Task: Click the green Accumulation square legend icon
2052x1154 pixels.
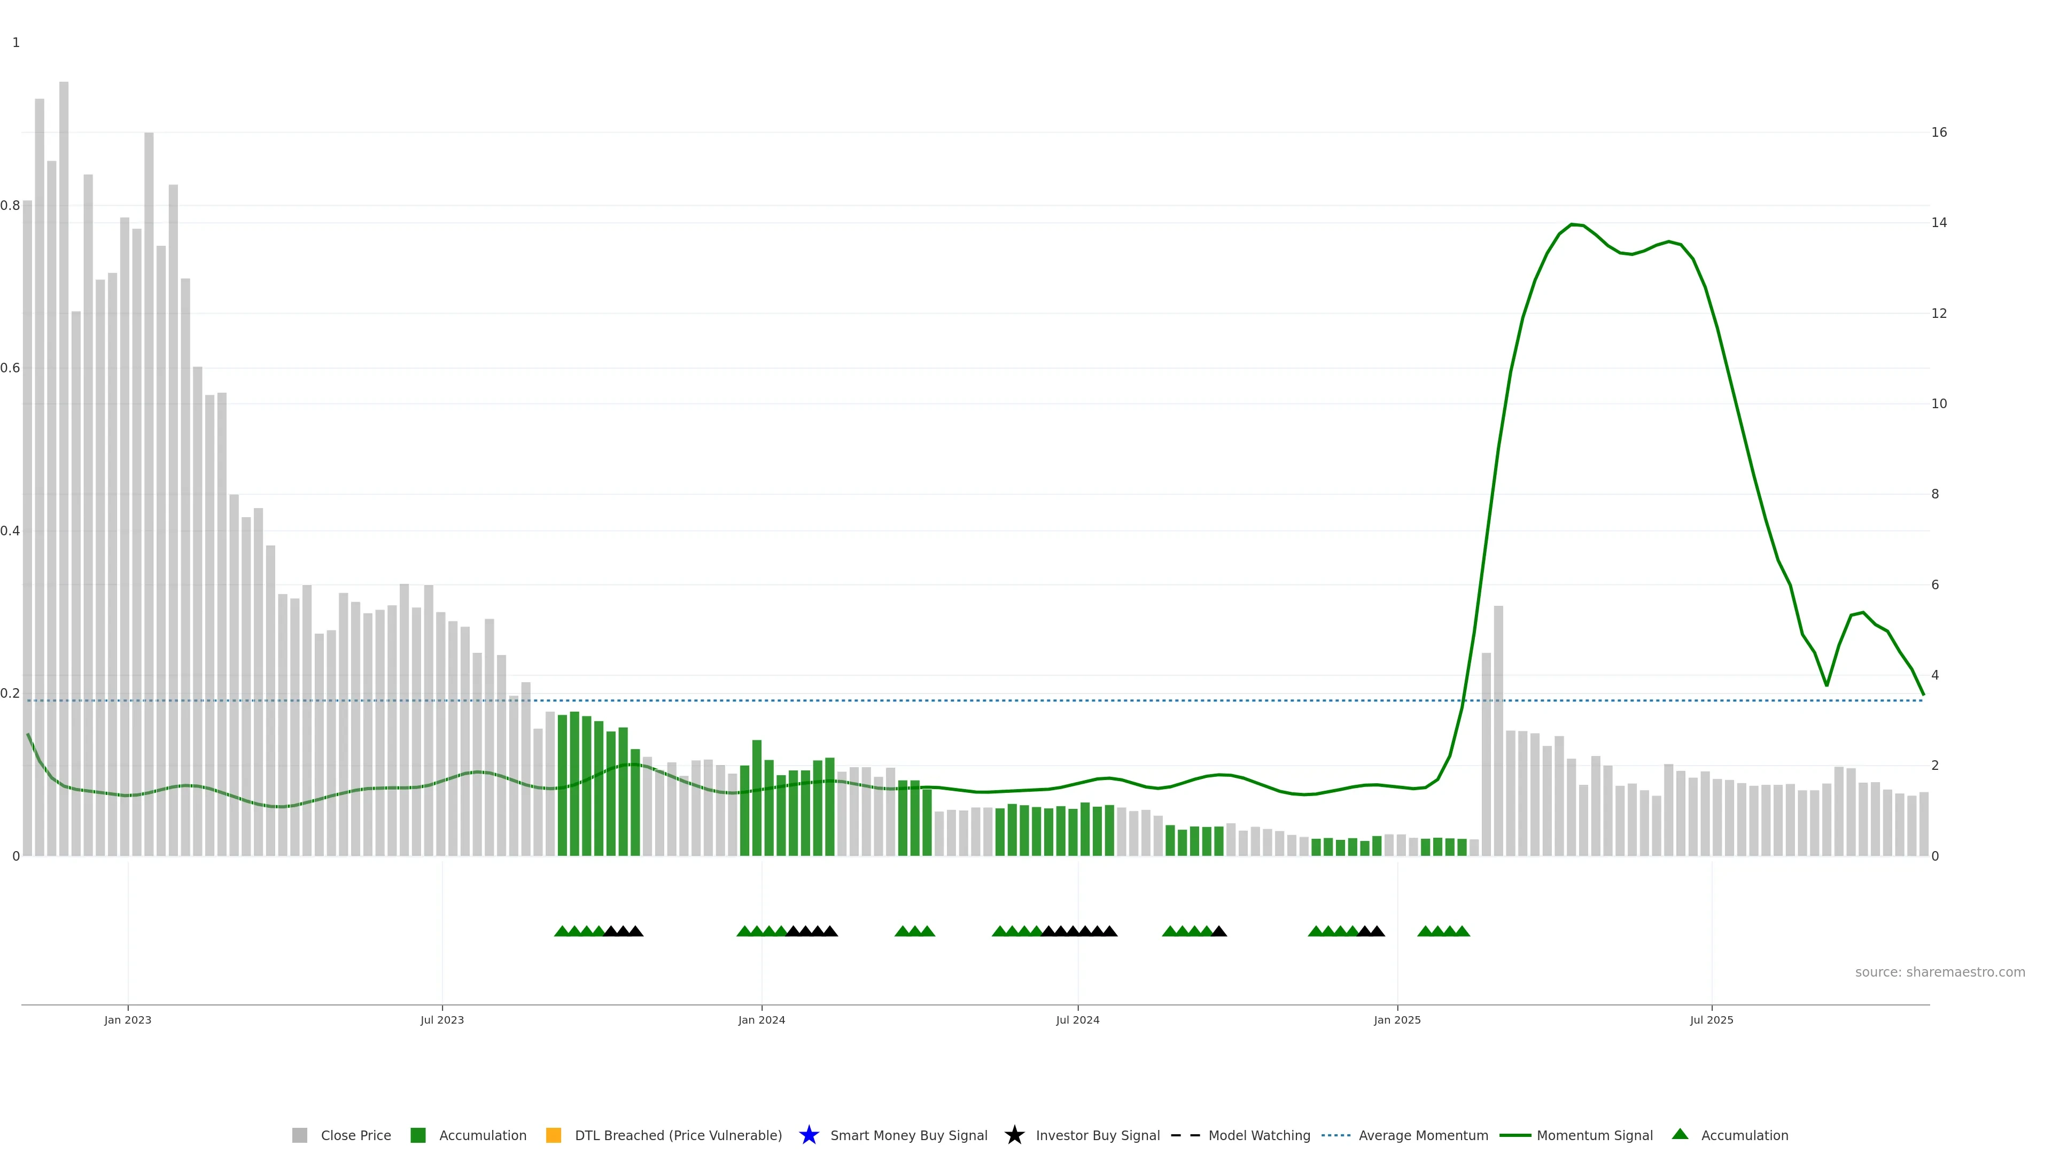Action: pos(417,1135)
